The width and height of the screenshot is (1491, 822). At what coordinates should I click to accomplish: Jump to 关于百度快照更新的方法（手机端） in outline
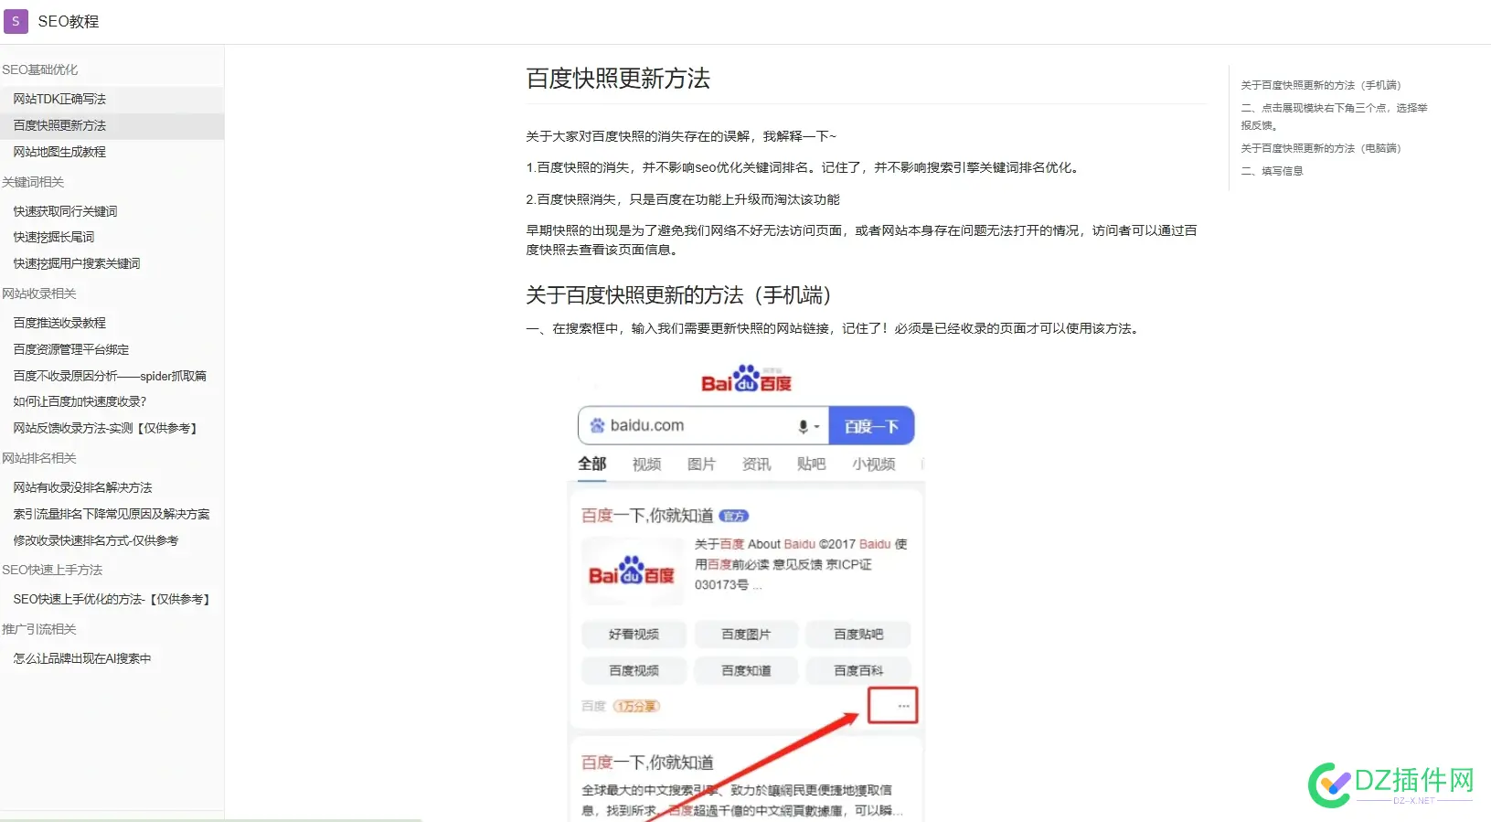click(x=1321, y=85)
